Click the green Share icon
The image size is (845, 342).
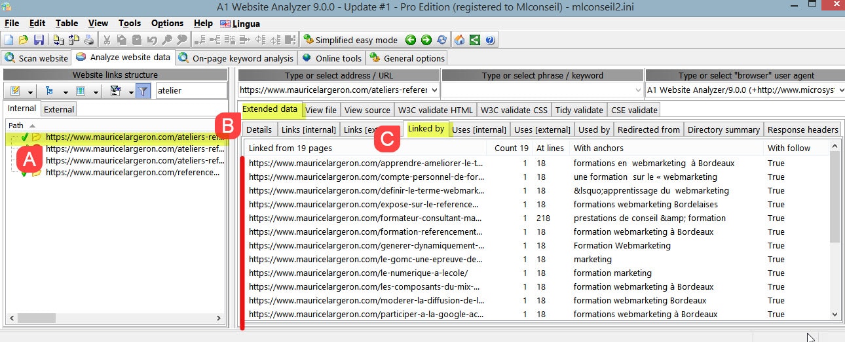point(475,40)
